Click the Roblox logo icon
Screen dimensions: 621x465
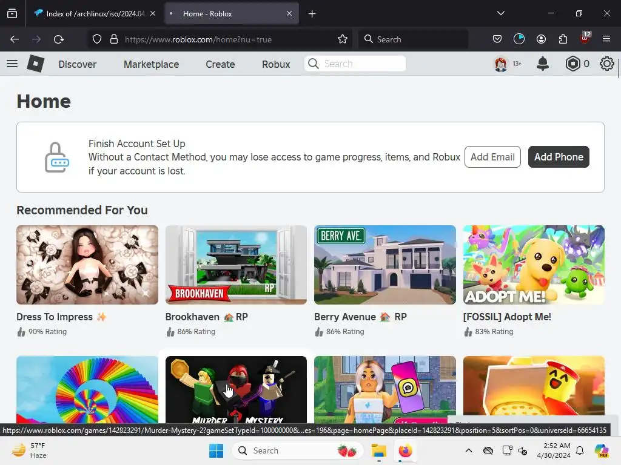[35, 64]
